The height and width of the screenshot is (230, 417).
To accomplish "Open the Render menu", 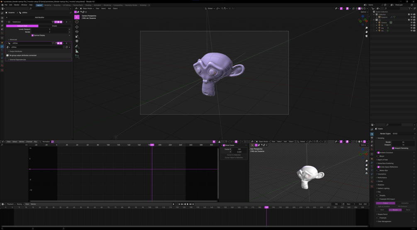I will click(17, 5).
